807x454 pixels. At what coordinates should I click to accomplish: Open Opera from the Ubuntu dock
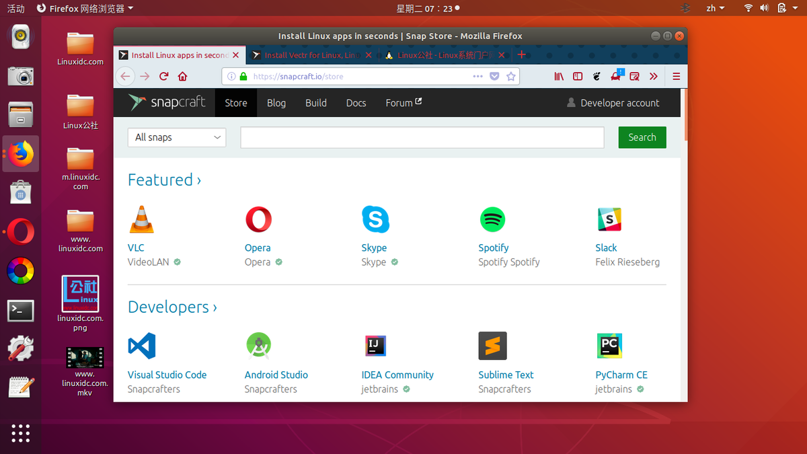pyautogui.click(x=20, y=233)
